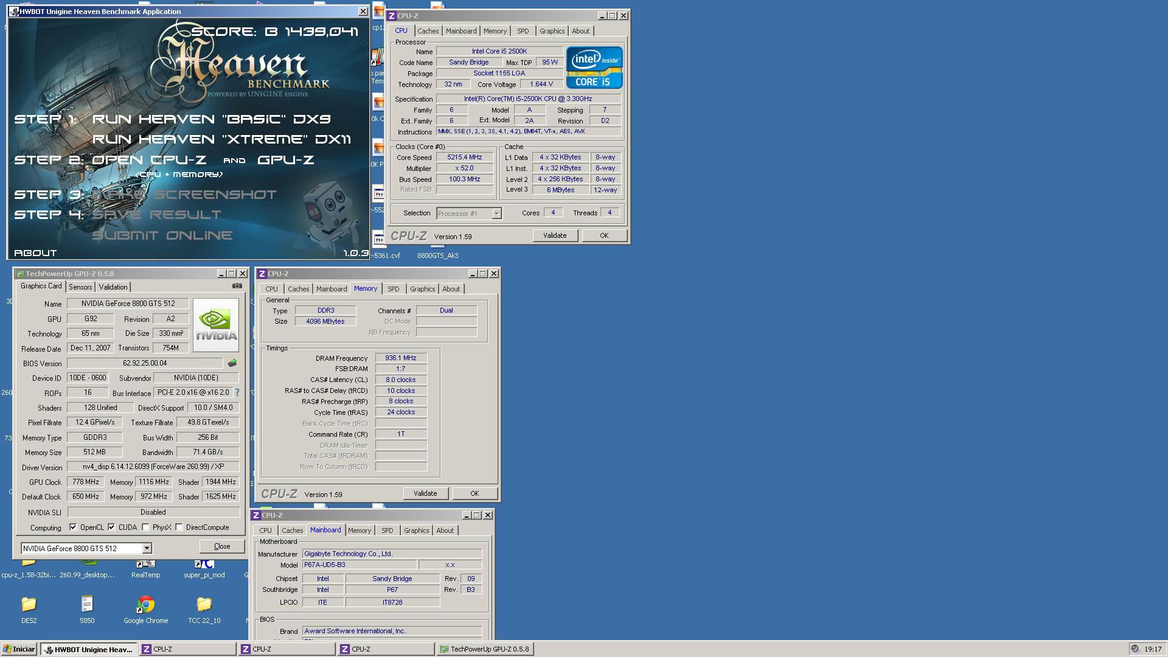Click the Save Result option
Viewport: 1168px width, 657px height.
click(156, 215)
